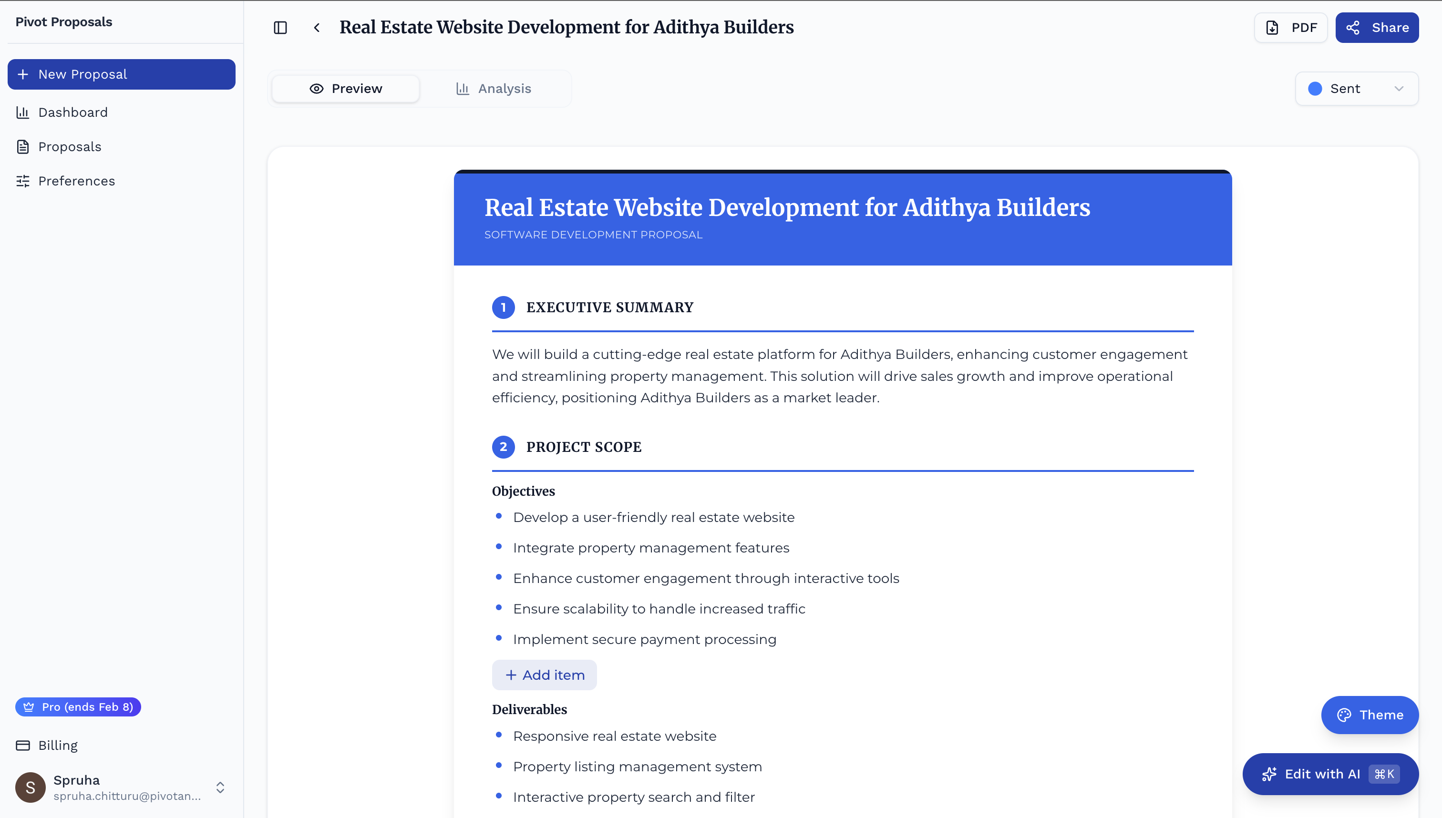Open the Share dialog
Viewport: 1442px width, 818px height.
pos(1377,28)
